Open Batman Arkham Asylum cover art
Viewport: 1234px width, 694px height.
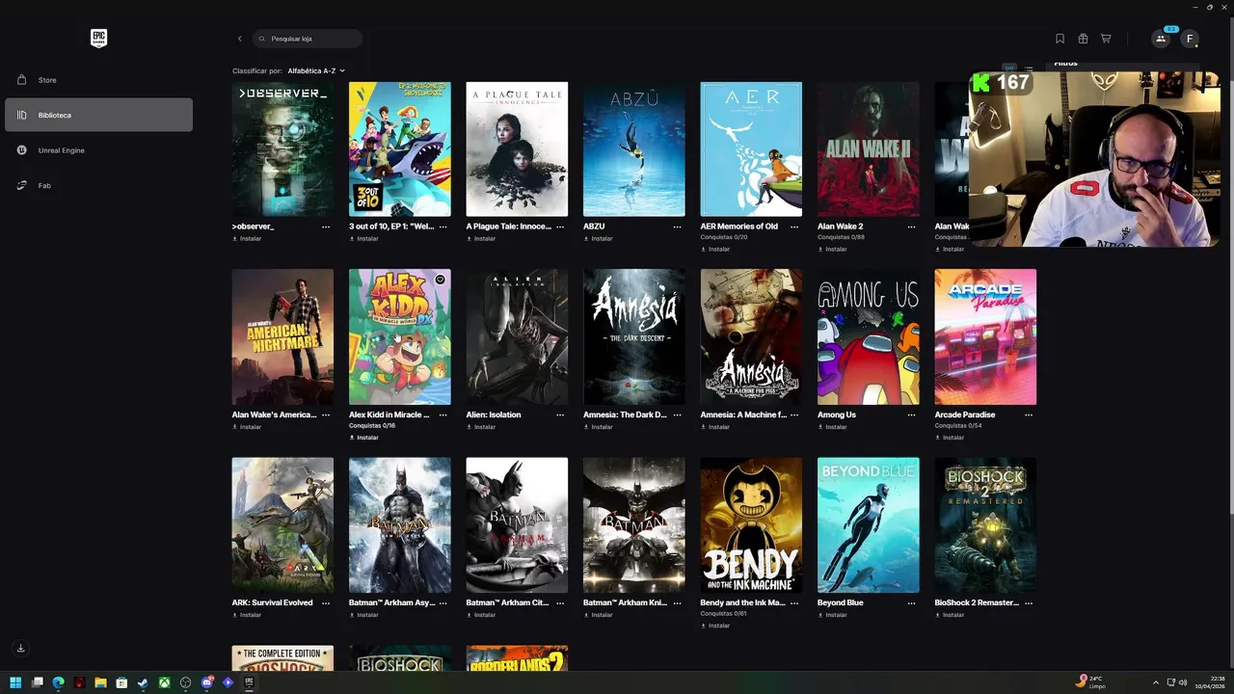[400, 525]
